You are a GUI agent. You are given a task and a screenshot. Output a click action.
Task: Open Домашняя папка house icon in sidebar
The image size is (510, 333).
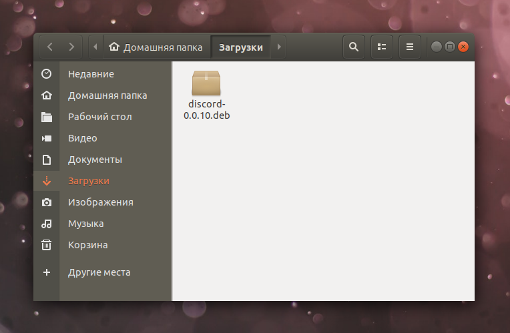coord(47,95)
